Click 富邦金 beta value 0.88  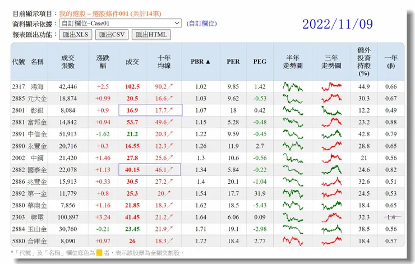pos(391,122)
